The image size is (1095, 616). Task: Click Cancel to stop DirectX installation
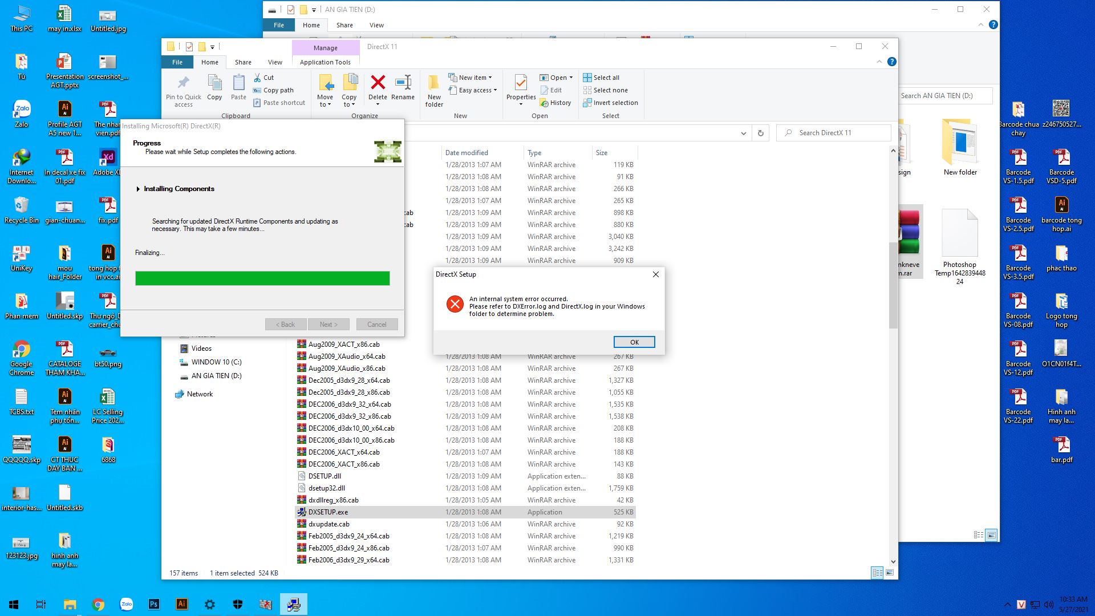[375, 324]
